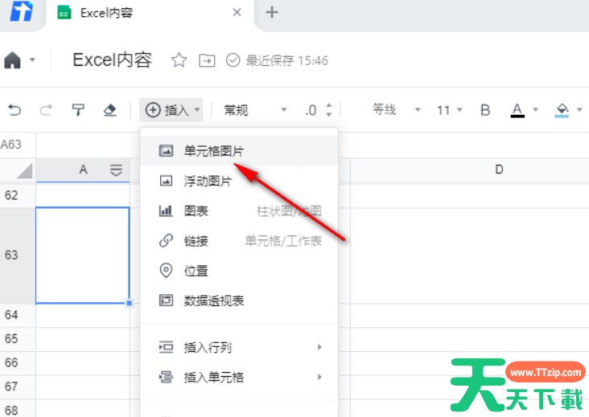The image size is (589, 417).
Task: Select the format painter tool
Action: (x=78, y=110)
